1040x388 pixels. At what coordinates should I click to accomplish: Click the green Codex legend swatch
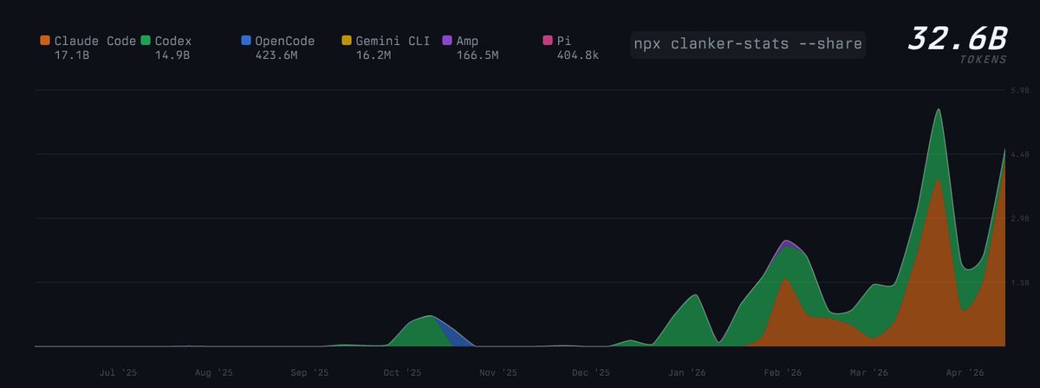(x=146, y=41)
